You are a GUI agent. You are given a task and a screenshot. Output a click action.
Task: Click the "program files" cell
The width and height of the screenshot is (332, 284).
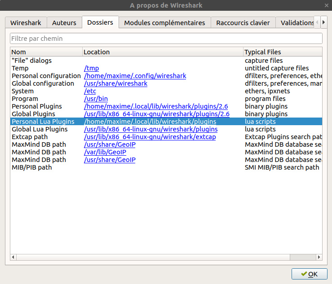[265, 99]
